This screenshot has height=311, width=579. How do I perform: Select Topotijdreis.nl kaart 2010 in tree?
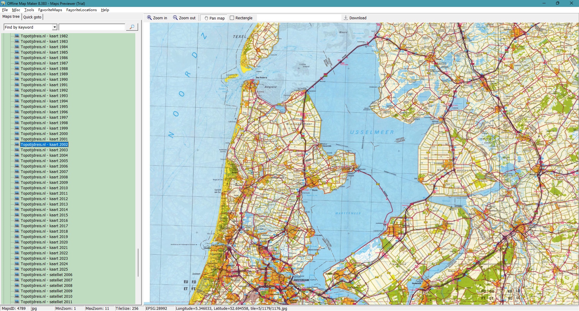point(44,188)
